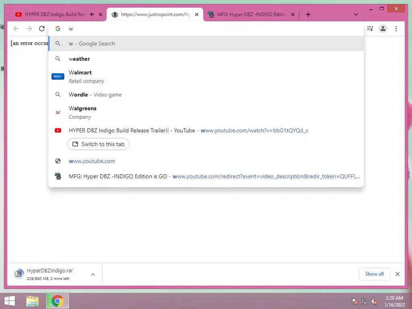Select 'w - Google Search' suggestion

pyautogui.click(x=206, y=43)
